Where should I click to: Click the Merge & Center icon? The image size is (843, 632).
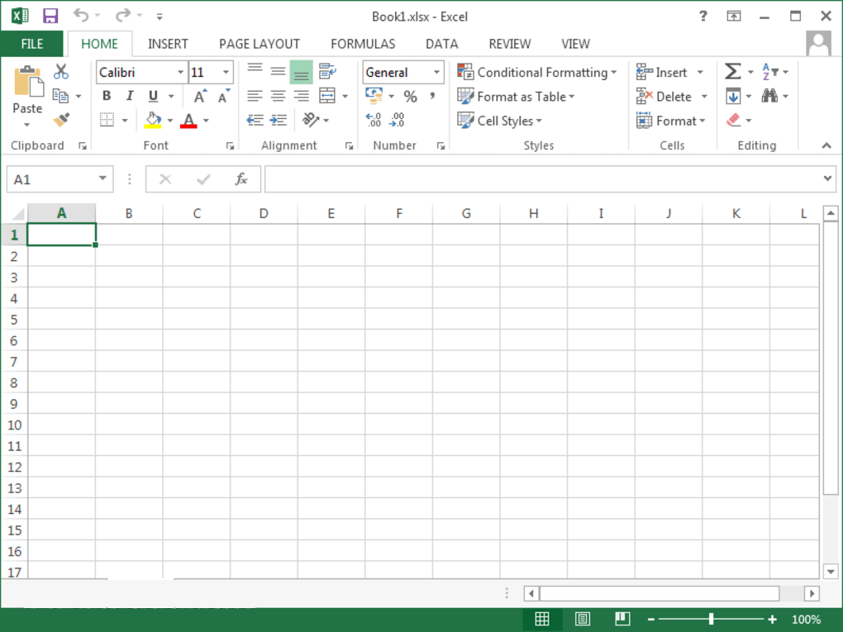coord(327,96)
